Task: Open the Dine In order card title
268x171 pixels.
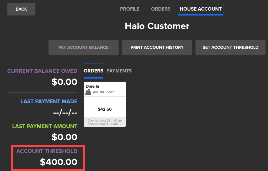Action: 92,86
